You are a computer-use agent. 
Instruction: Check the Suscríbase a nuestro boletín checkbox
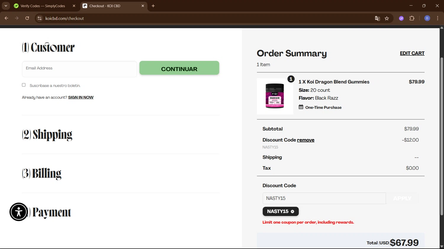tap(24, 85)
